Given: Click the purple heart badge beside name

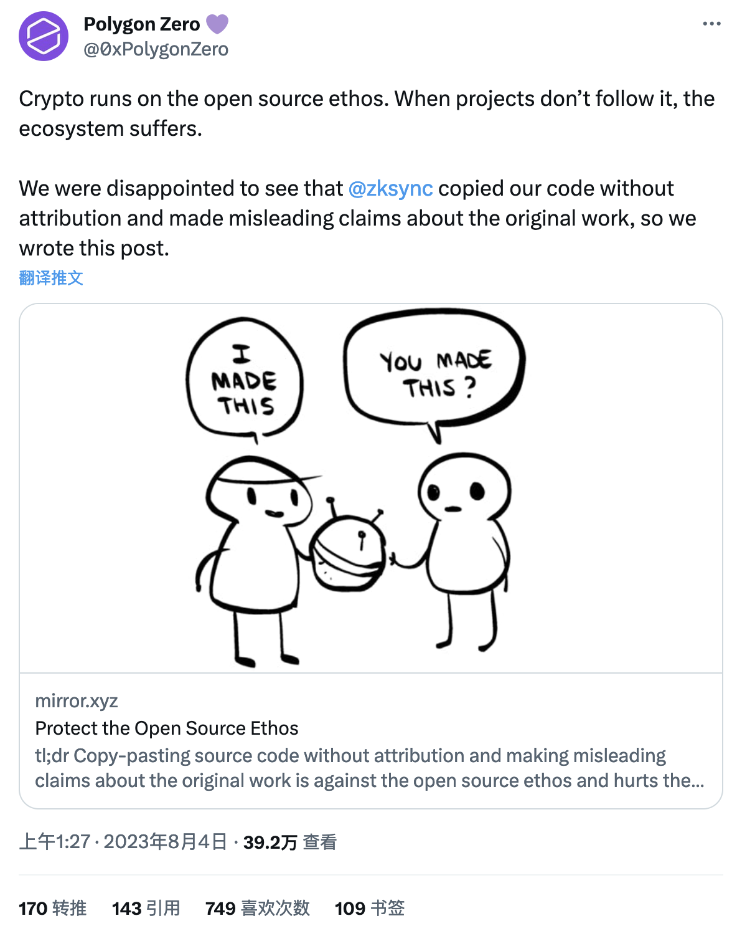Looking at the screenshot, I should (217, 24).
